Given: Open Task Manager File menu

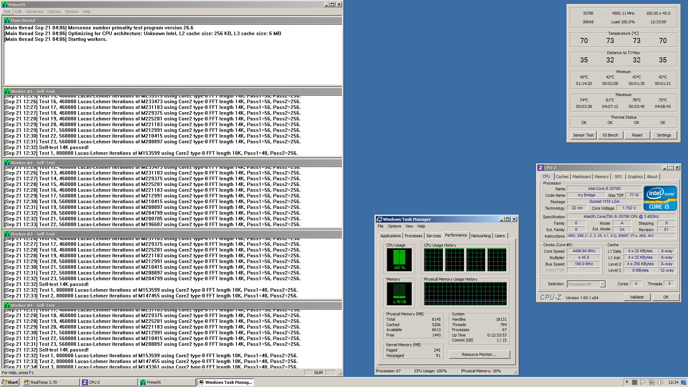Looking at the screenshot, I should tap(381, 226).
